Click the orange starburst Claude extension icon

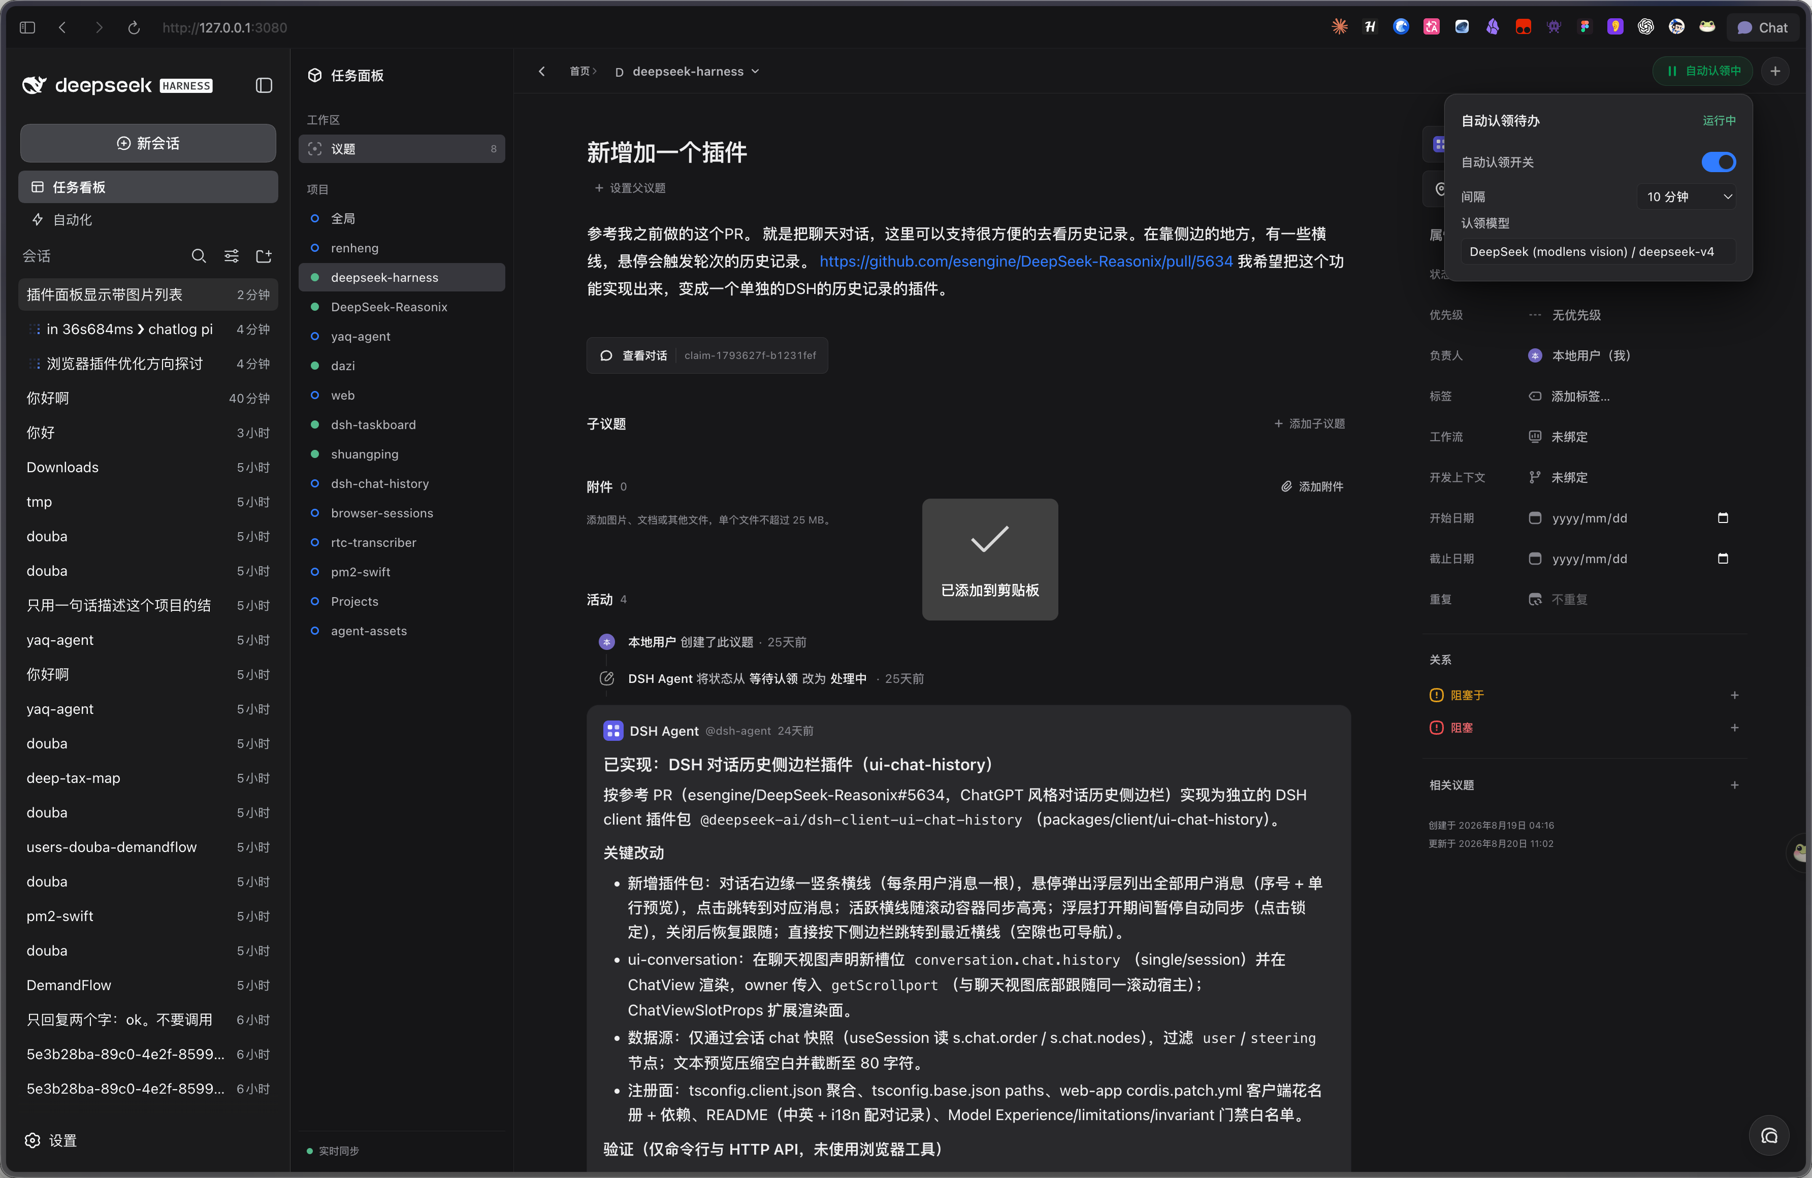[1339, 26]
